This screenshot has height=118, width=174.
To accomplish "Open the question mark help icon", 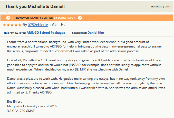I will pyautogui.click(x=80, y=18).
